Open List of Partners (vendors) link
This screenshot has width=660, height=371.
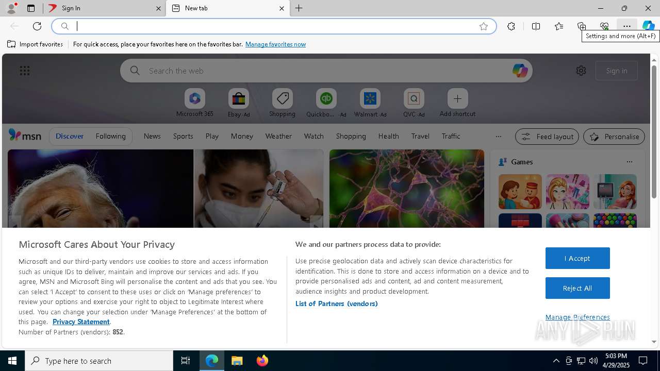336,303
